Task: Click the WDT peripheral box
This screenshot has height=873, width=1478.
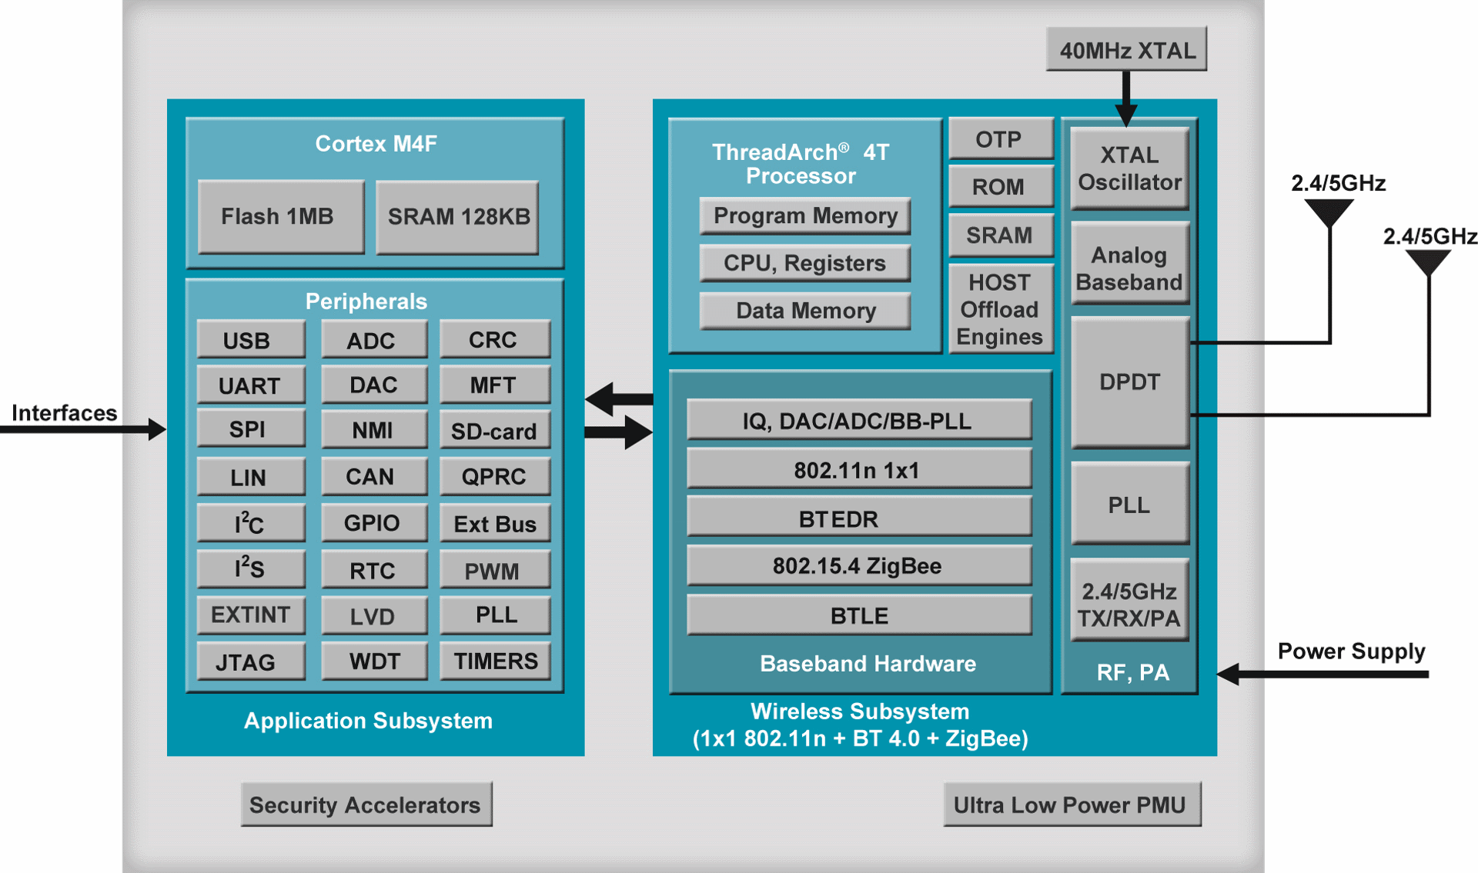Action: pos(374,661)
